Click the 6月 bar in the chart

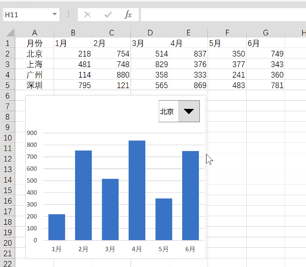point(190,196)
